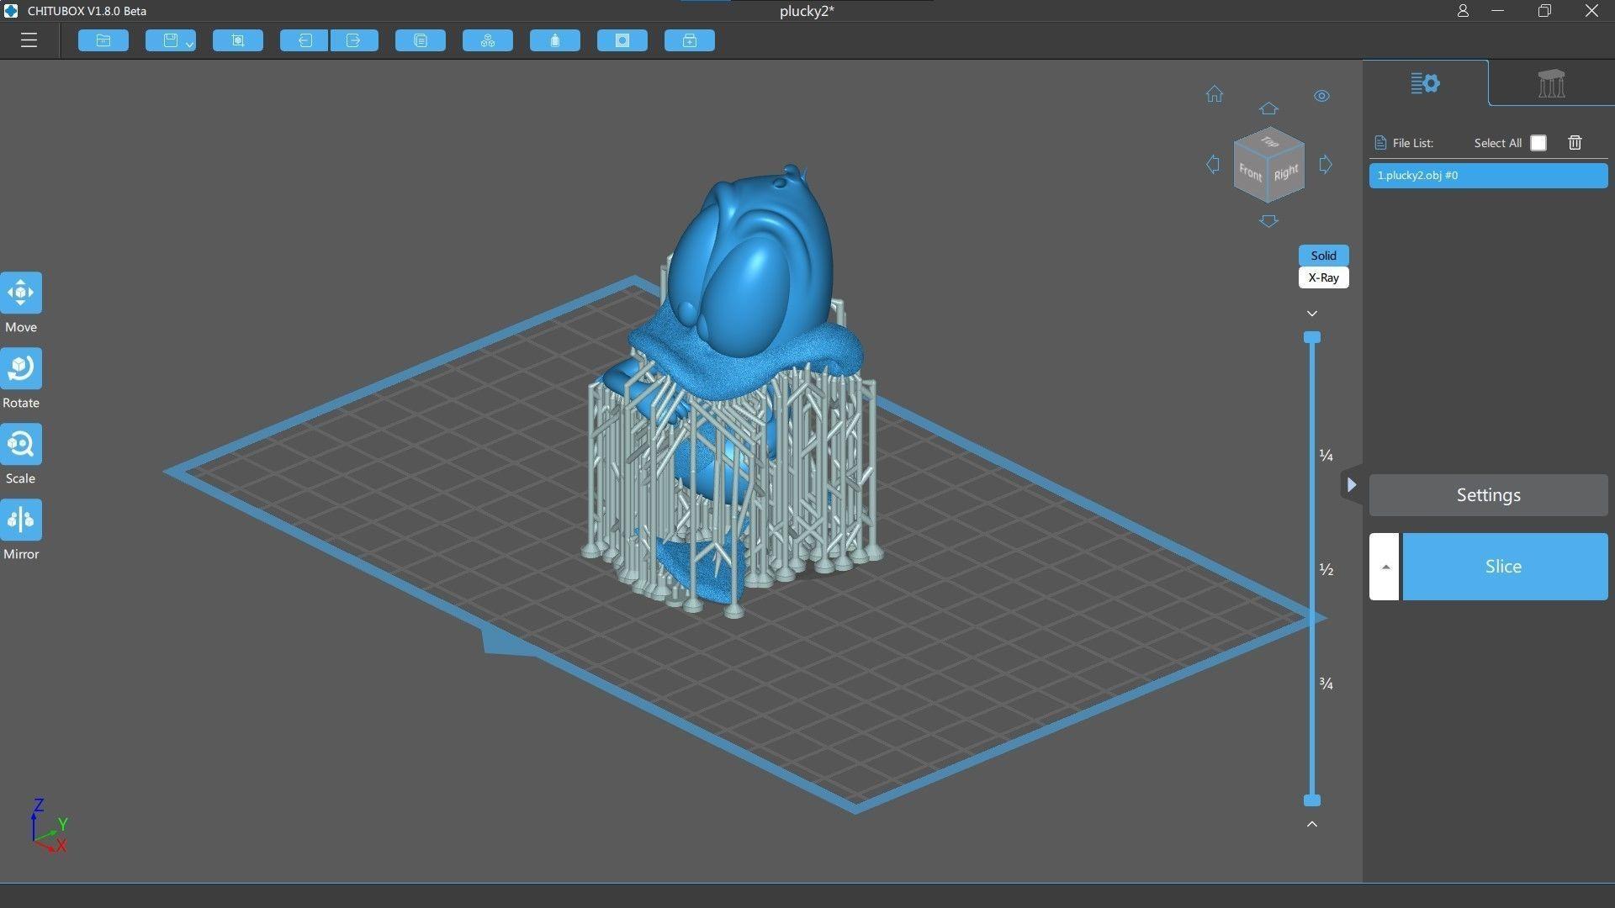The image size is (1615, 908).
Task: Select 1.plucky2.obj in the file list
Action: tap(1487, 174)
